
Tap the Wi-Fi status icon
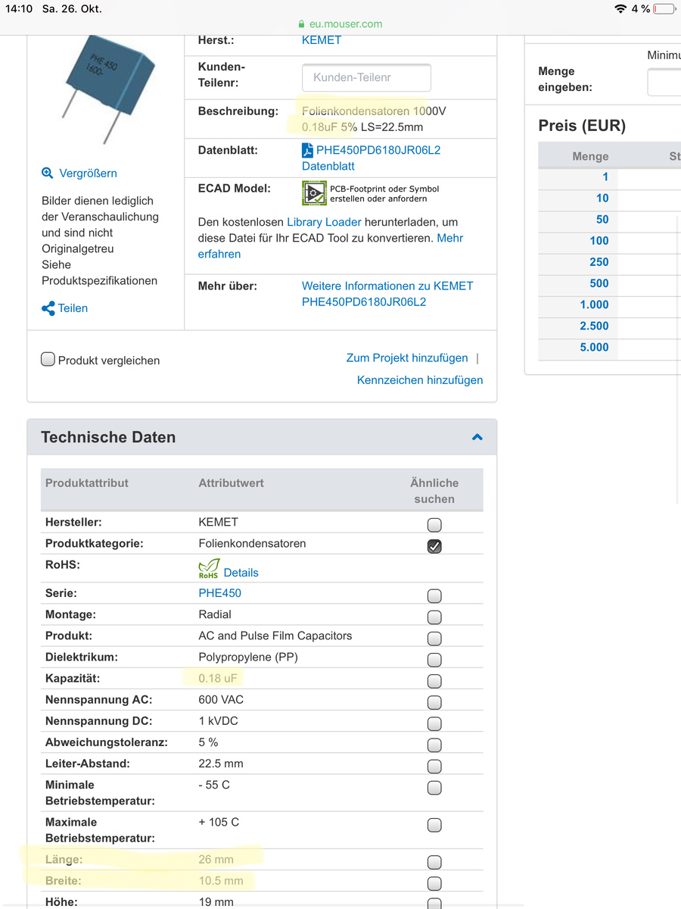pyautogui.click(x=620, y=8)
